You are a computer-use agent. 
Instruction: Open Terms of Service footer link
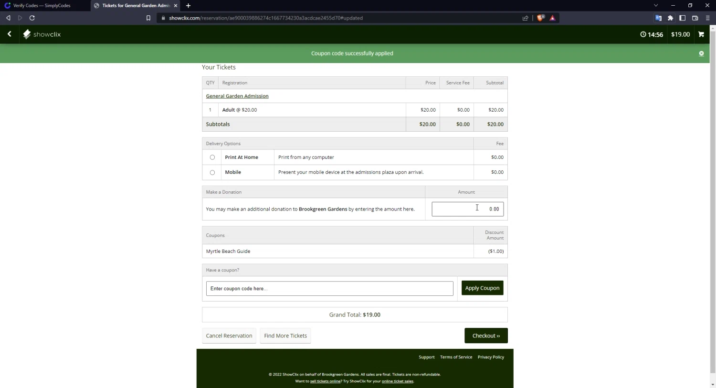click(456, 357)
